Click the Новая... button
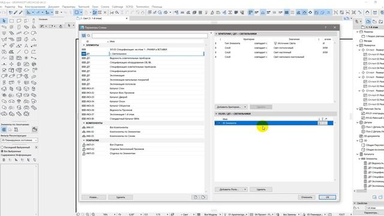This screenshot has width=384, height=216. 94,197
